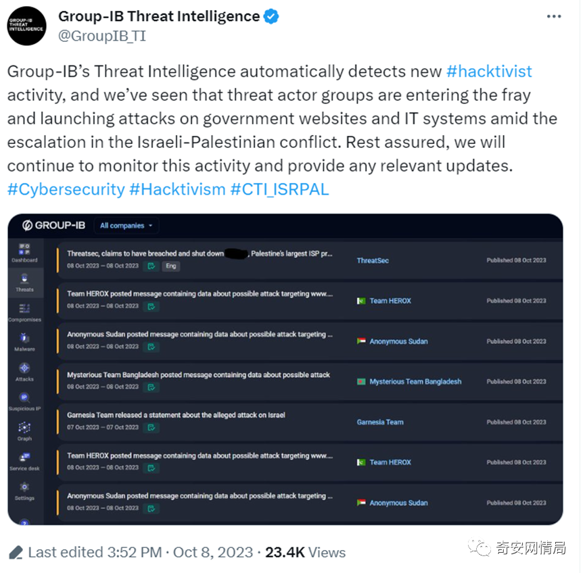Open the Settings gear icon
This screenshot has height=573, width=585.
[x=24, y=487]
